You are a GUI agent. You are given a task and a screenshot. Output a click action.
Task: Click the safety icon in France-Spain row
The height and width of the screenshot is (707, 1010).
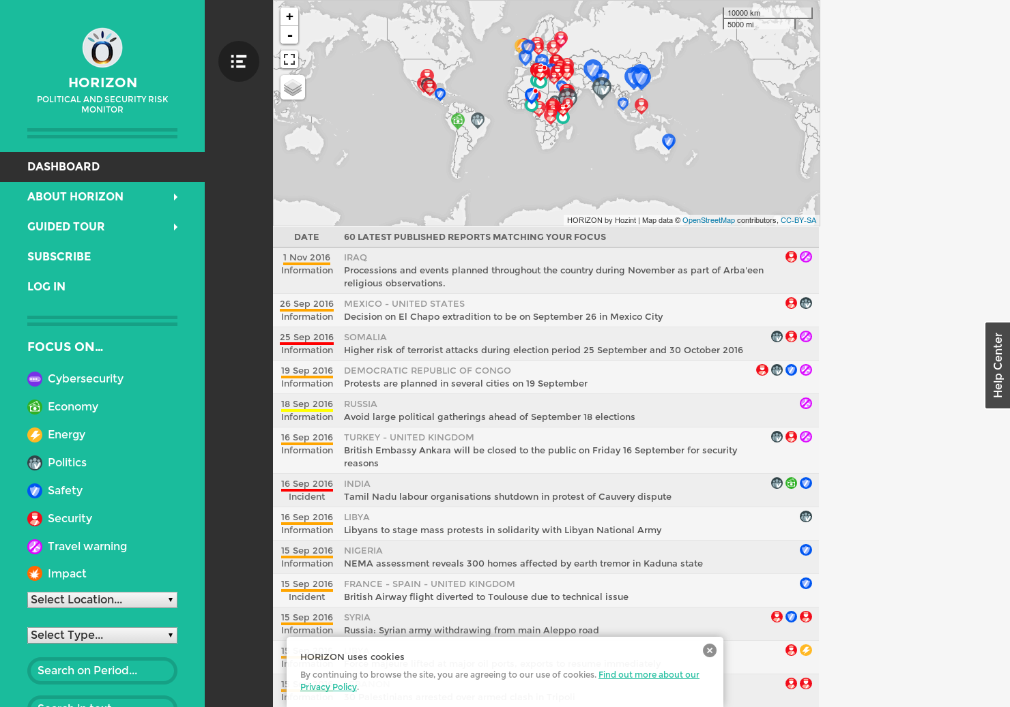tap(806, 584)
